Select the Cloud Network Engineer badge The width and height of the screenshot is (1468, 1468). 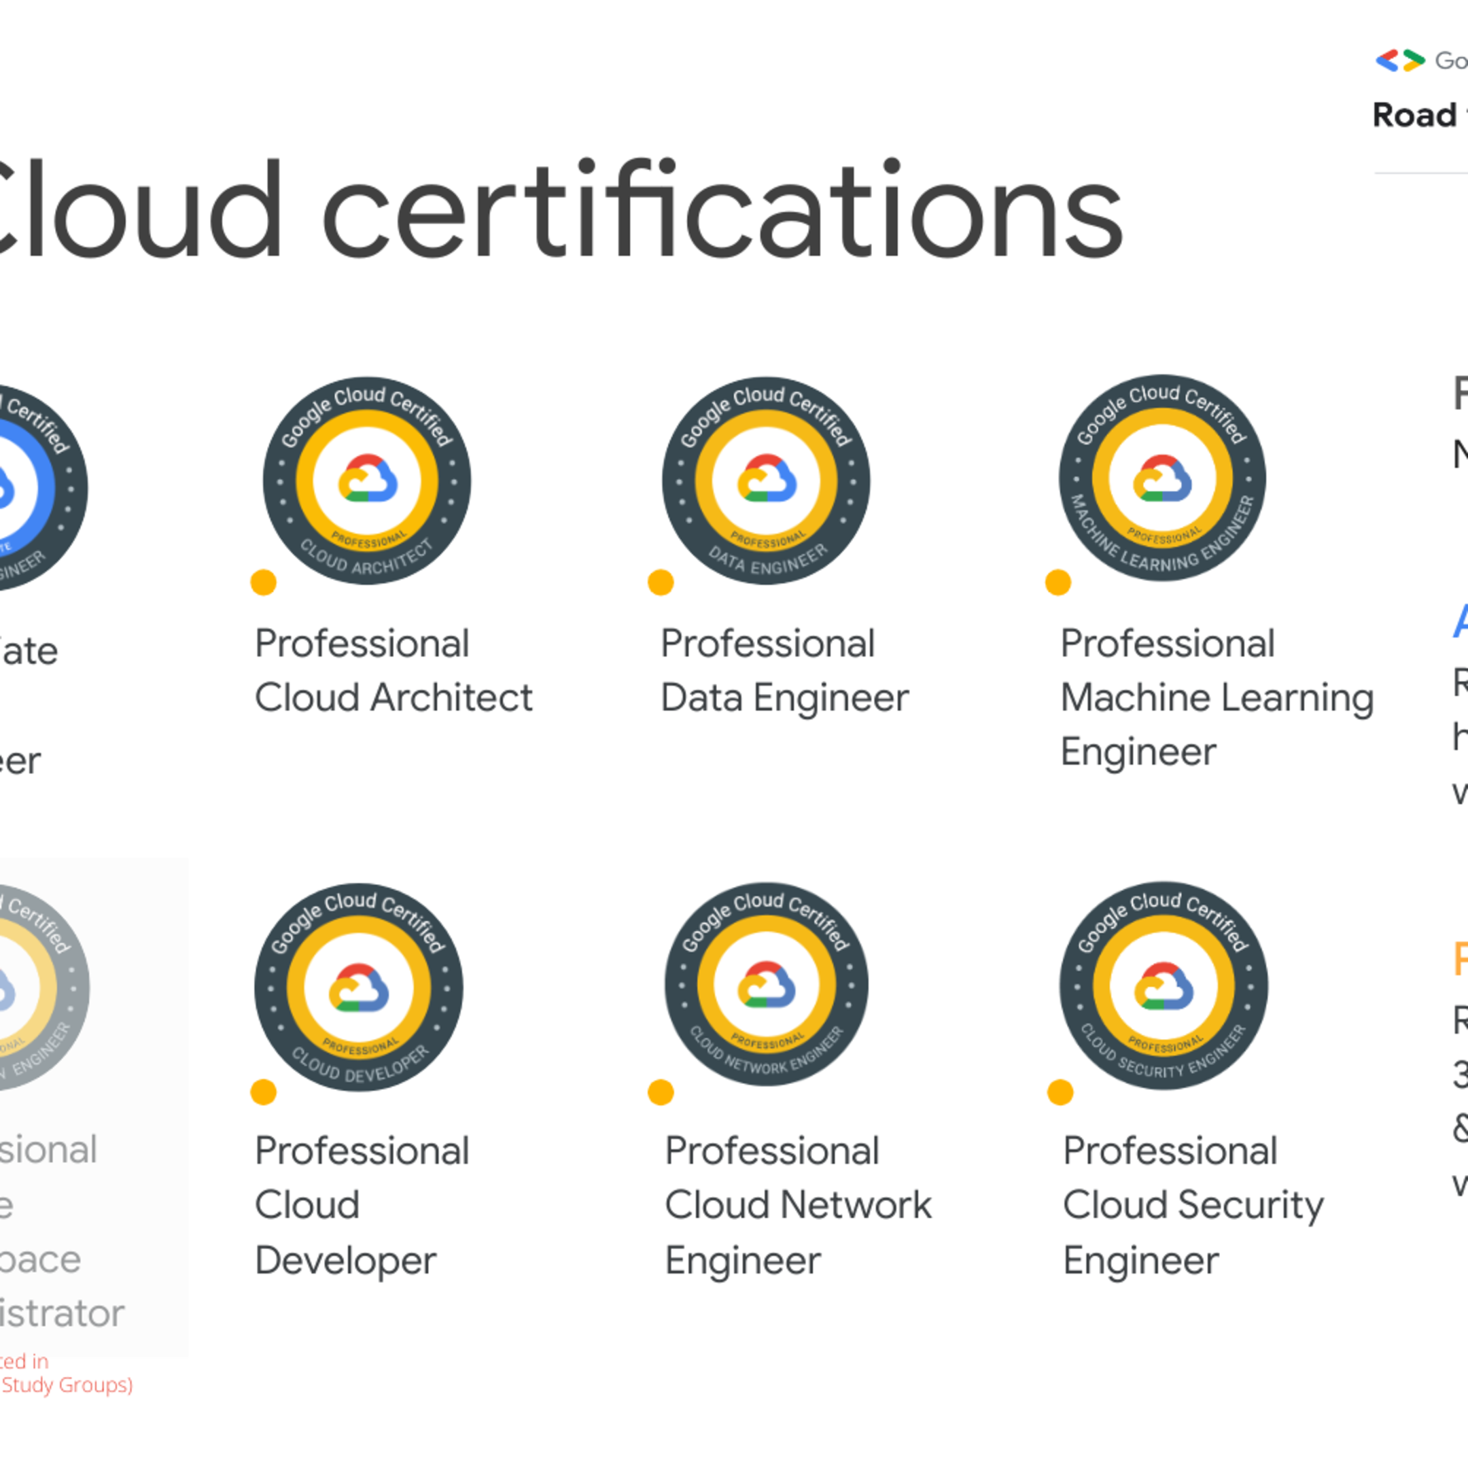pos(766,985)
